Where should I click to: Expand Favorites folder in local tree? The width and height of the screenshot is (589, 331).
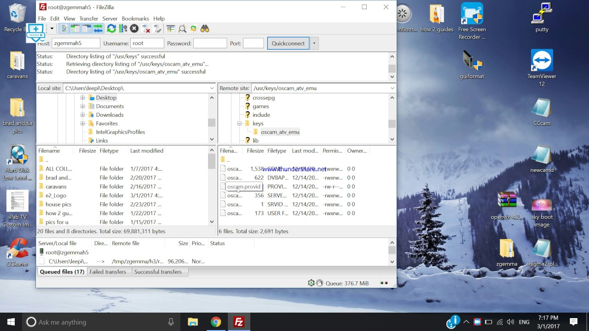[x=83, y=123]
